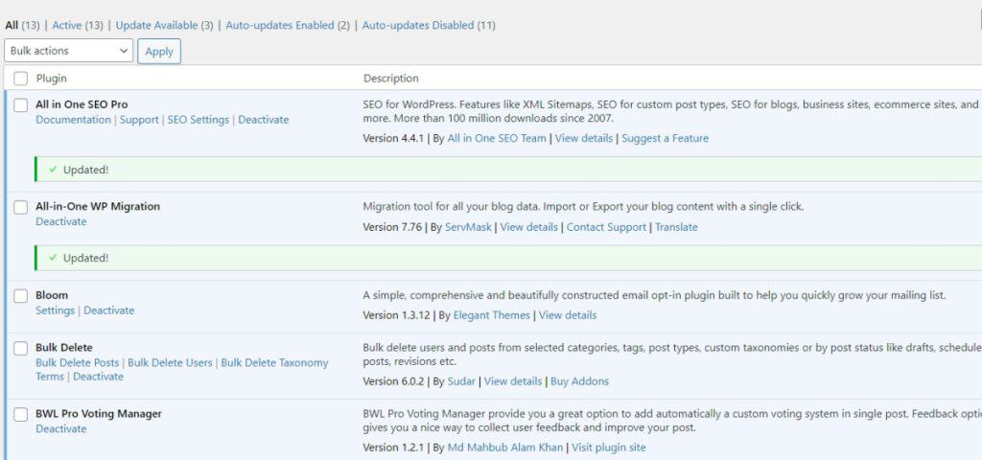Click the Description column header
The height and width of the screenshot is (460, 982).
coord(391,79)
